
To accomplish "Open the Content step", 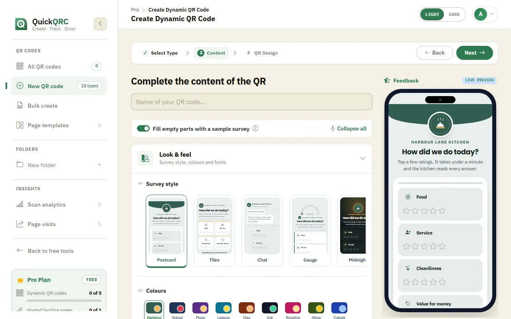I will coord(211,53).
